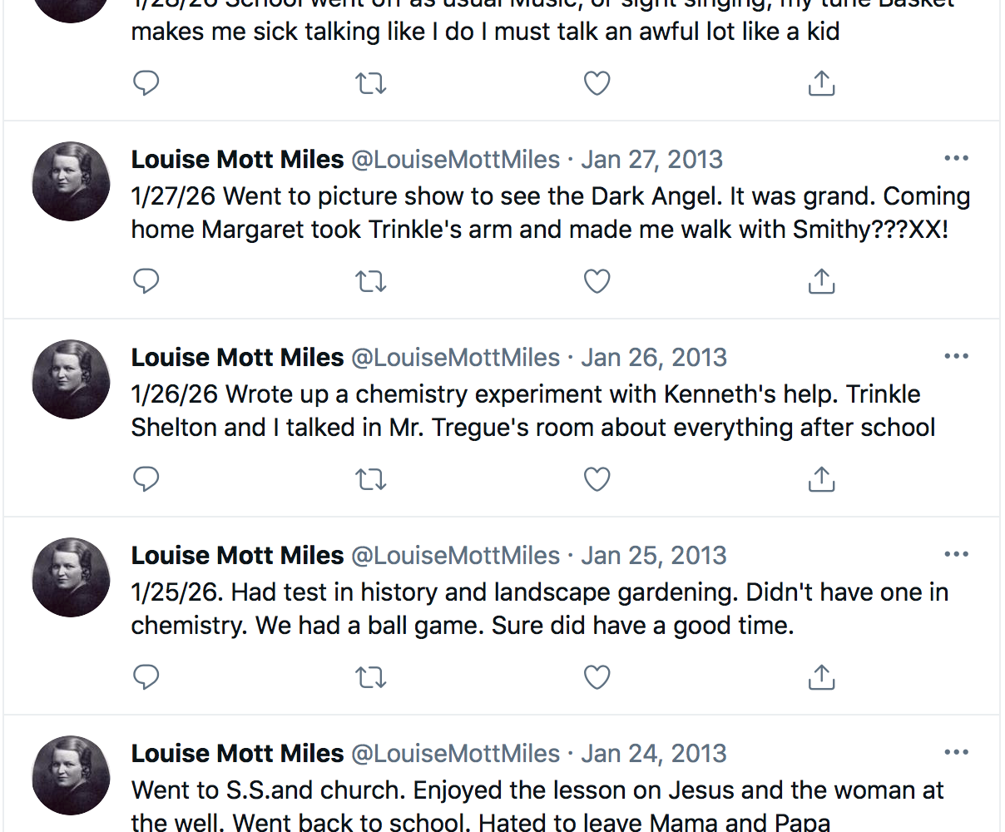This screenshot has width=1005, height=832.
Task: Retweet the Jan 26 chemistry experiment tweet
Action: click(x=371, y=479)
